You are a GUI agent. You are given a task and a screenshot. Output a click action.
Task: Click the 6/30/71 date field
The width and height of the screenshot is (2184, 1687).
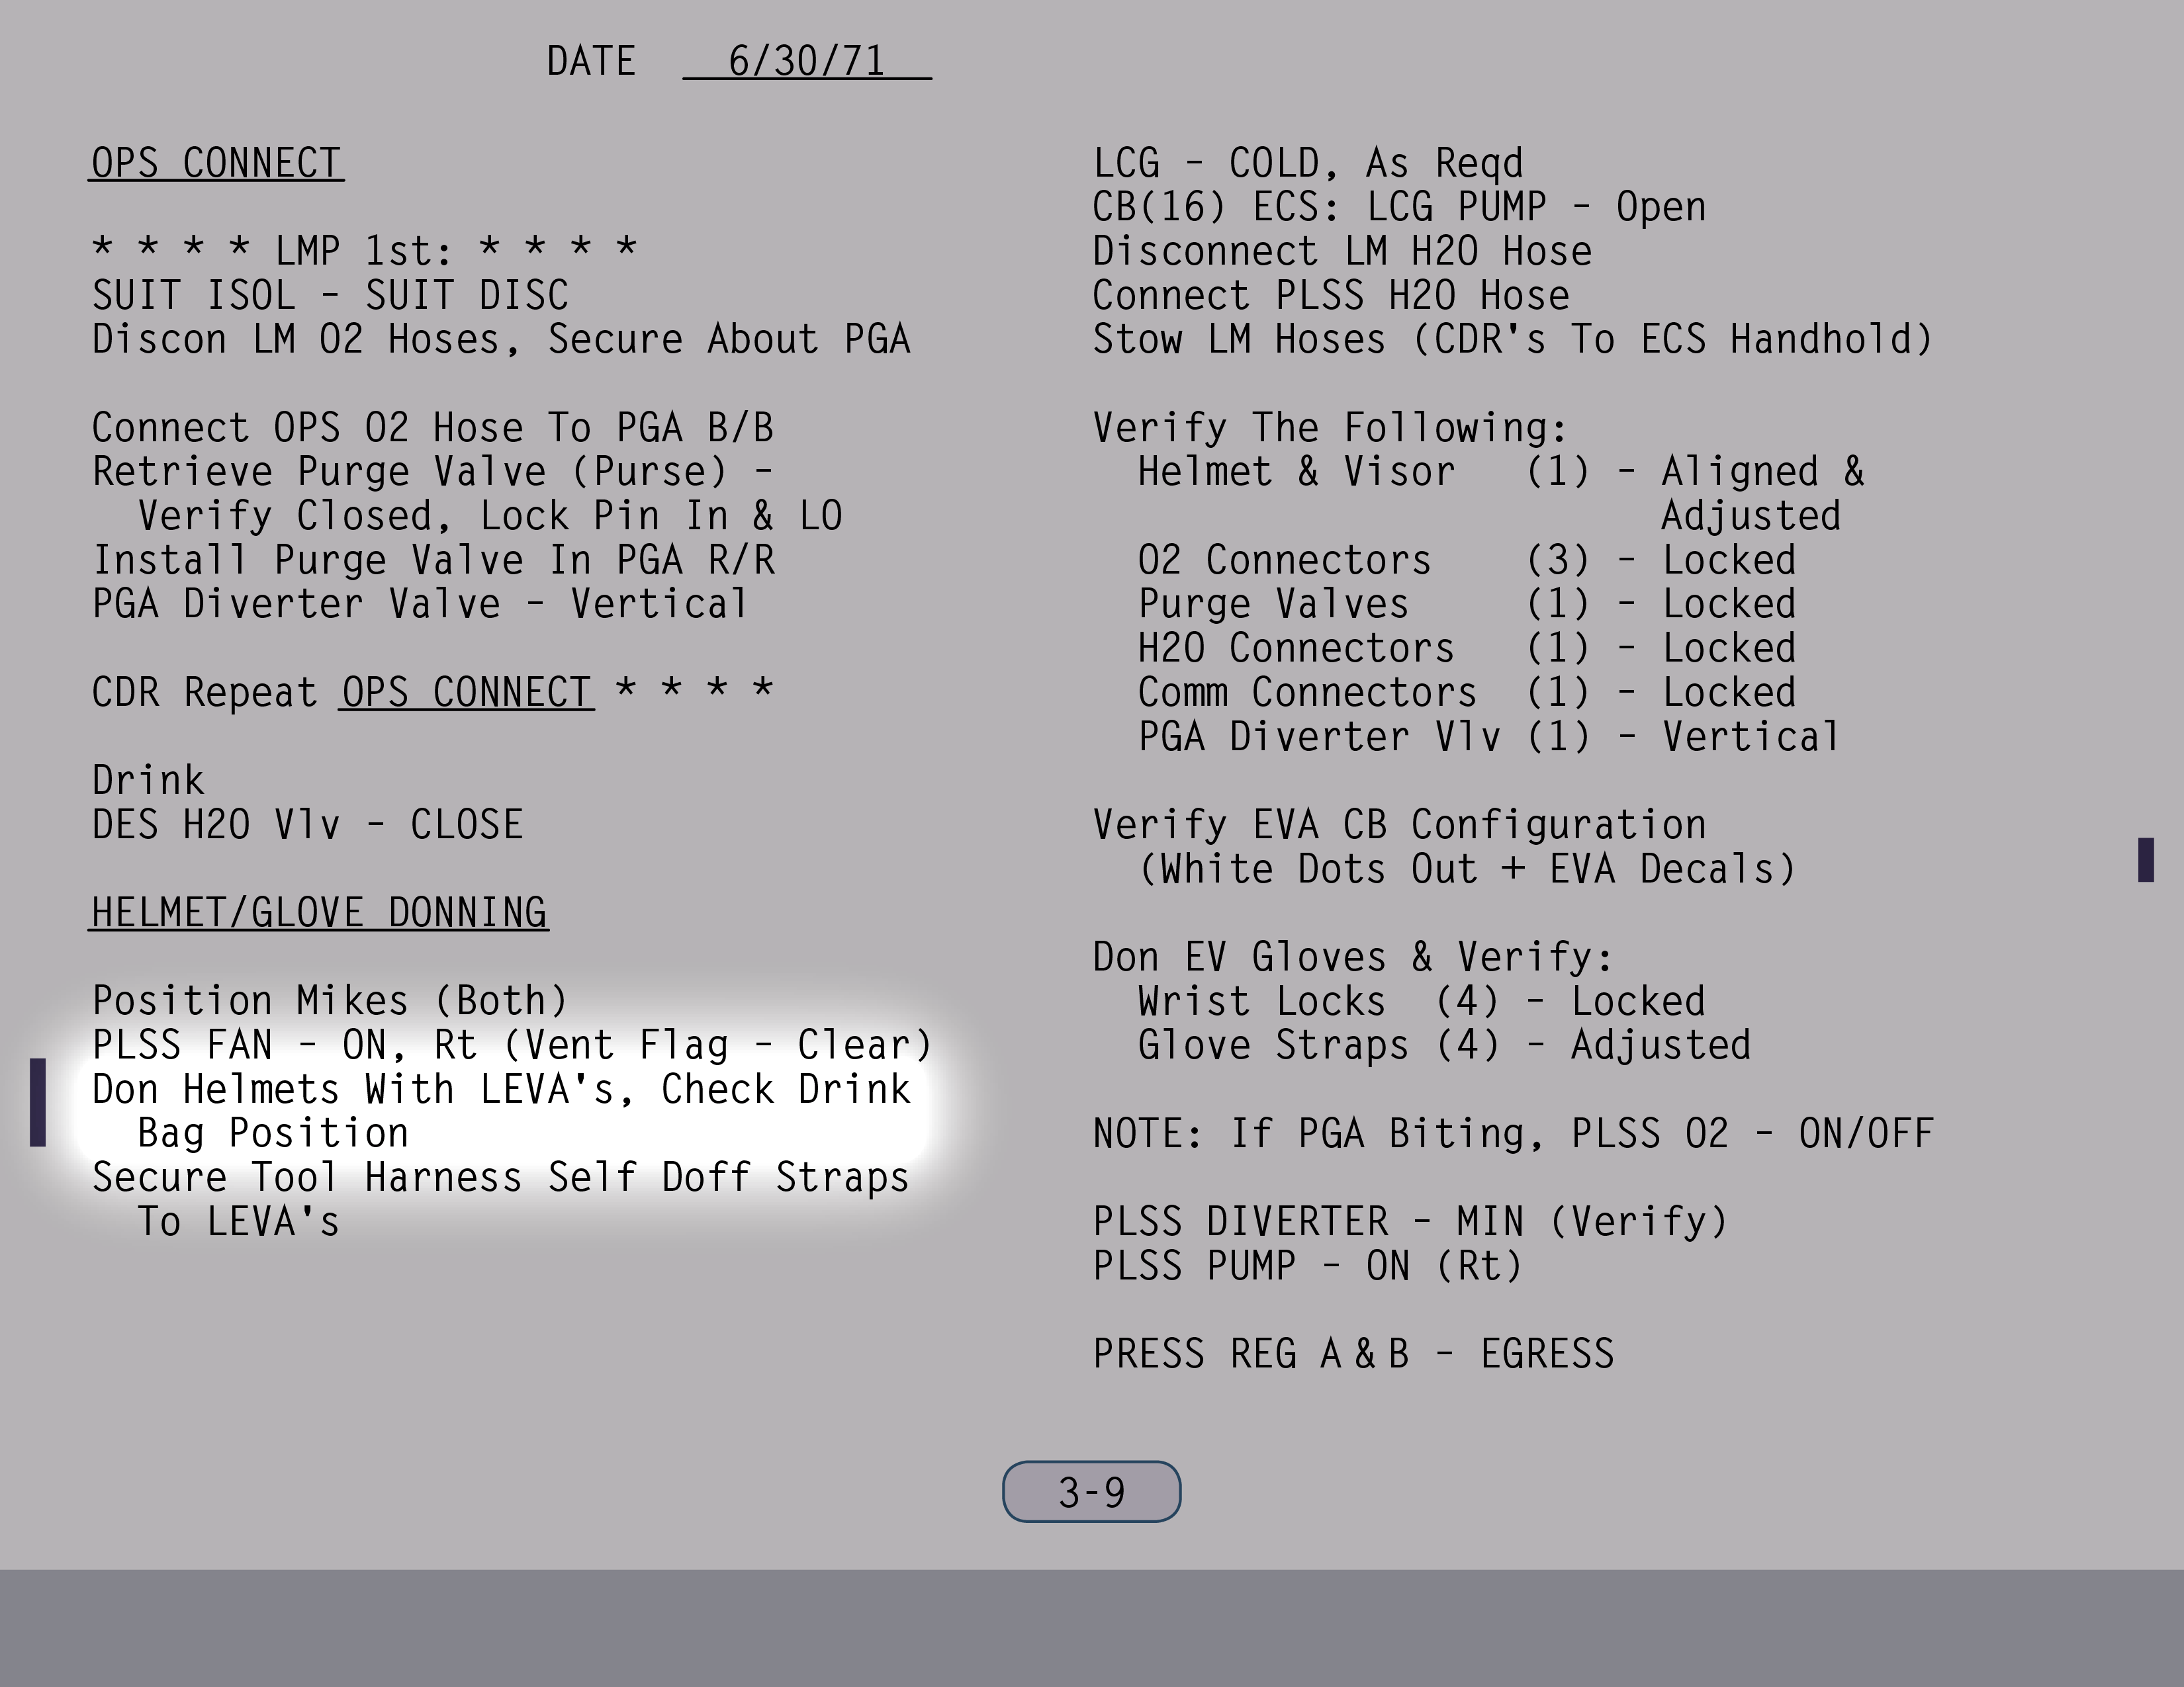click(x=806, y=61)
